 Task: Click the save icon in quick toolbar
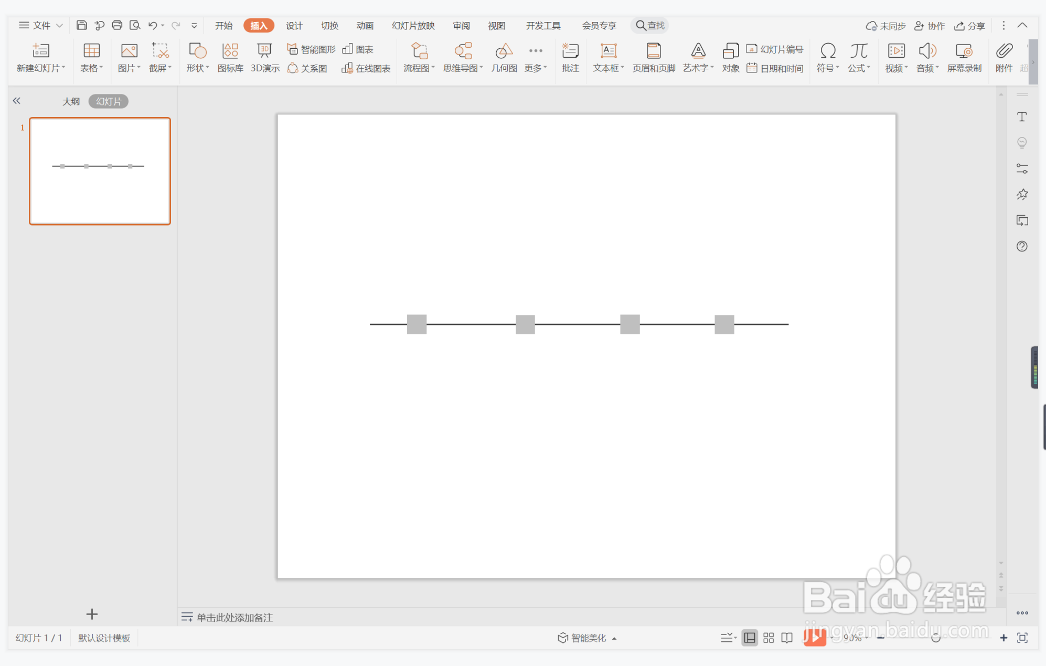[81, 25]
